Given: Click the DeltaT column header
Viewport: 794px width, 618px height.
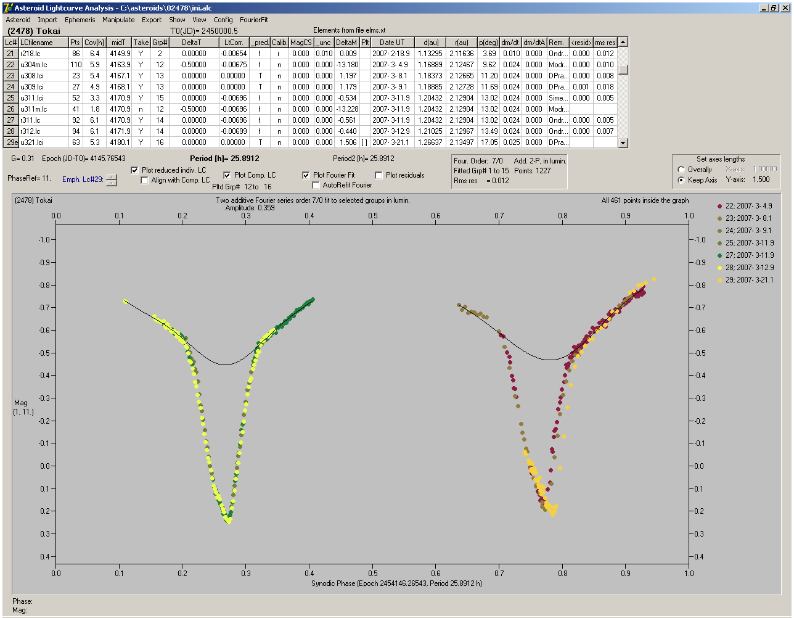Looking at the screenshot, I should [194, 43].
